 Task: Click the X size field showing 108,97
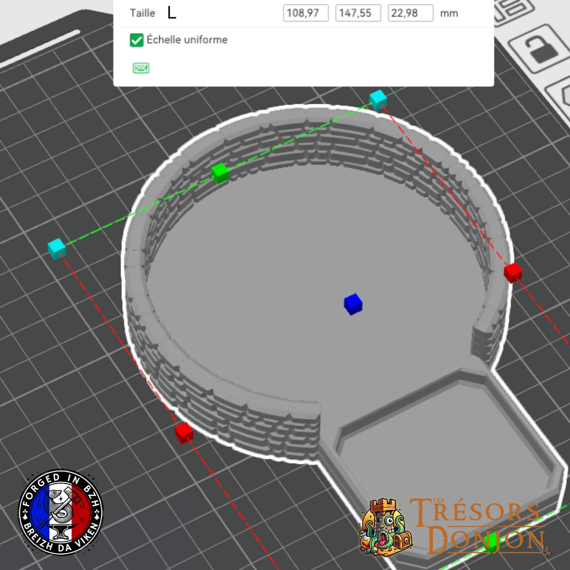tap(305, 13)
